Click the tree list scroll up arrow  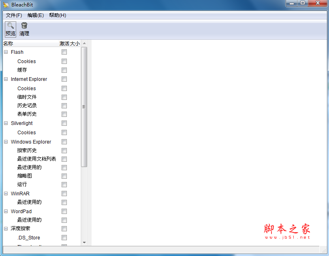click(x=84, y=43)
